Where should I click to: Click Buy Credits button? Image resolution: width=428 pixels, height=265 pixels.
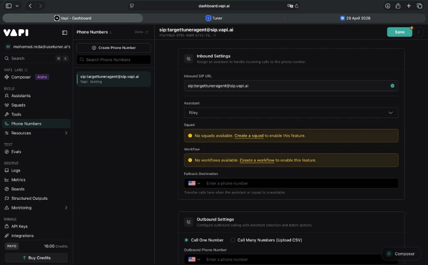tap(36, 257)
